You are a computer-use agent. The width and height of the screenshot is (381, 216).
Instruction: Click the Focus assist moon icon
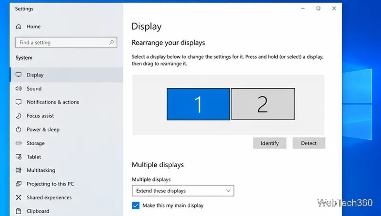(x=19, y=116)
